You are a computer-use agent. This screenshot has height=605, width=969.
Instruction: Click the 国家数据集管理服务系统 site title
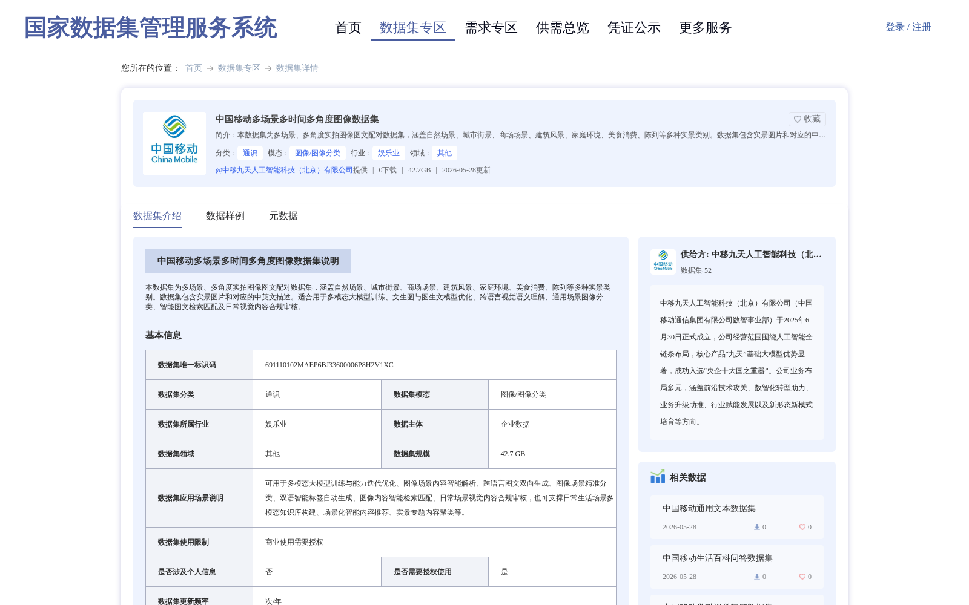[151, 28]
